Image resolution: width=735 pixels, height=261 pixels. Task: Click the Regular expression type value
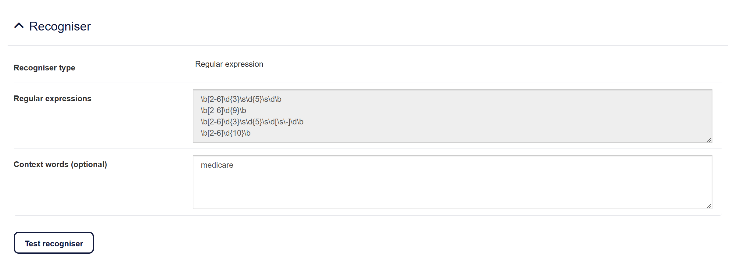pyautogui.click(x=229, y=64)
